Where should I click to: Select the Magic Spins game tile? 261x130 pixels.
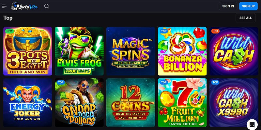pos(131,51)
